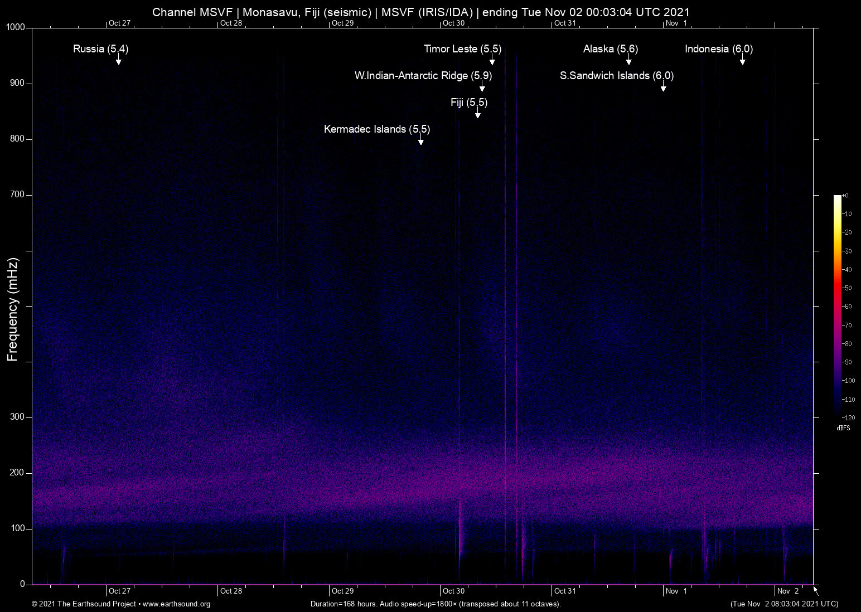Screen dimensions: 861x612
Task: Click the www.earthsound.org link text
Action: pyautogui.click(x=177, y=604)
